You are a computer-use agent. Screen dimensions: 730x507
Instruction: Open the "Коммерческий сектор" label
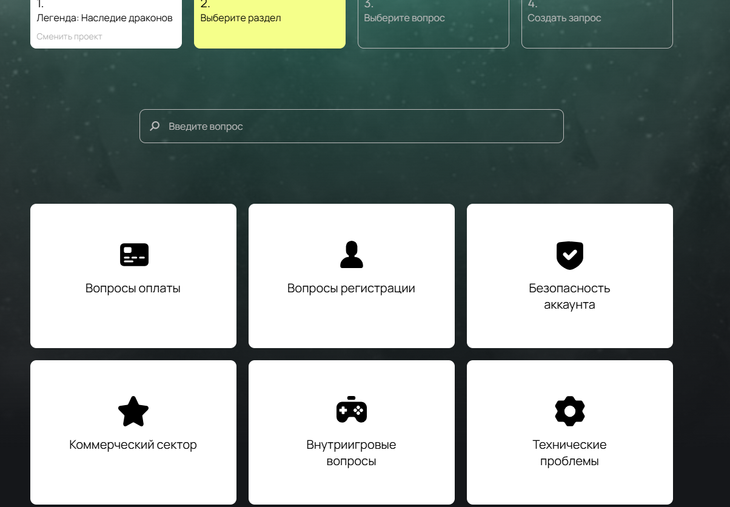click(133, 445)
